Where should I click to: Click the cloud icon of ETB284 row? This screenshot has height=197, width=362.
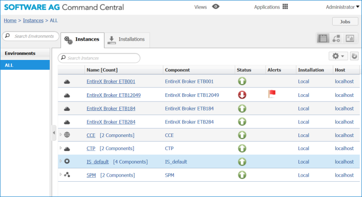pos(67,122)
